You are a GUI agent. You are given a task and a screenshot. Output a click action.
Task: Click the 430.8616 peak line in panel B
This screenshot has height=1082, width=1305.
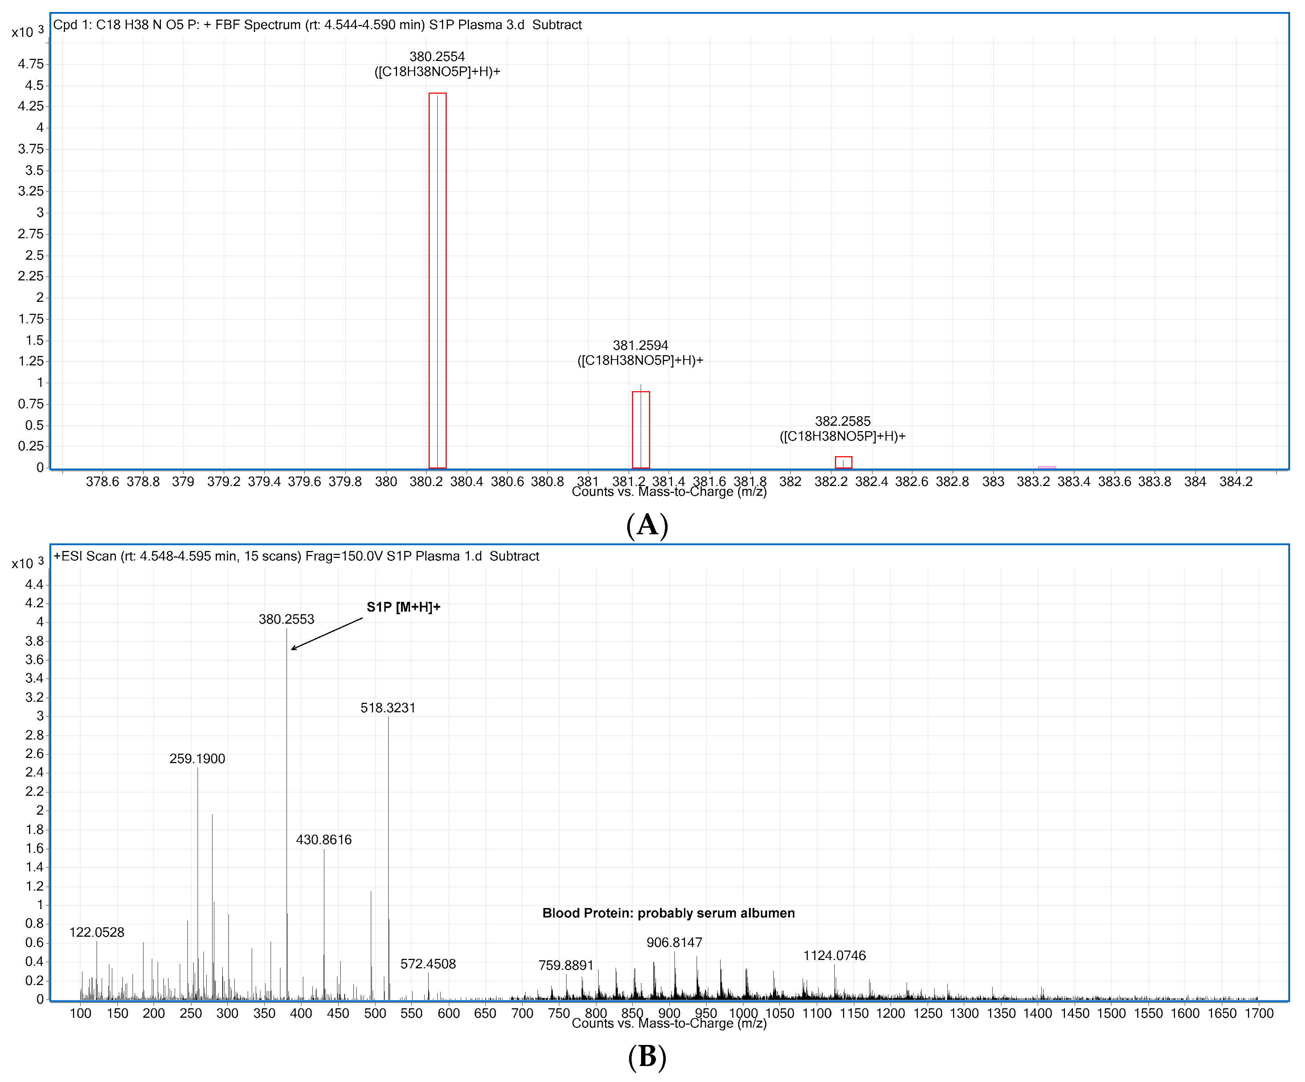point(324,925)
